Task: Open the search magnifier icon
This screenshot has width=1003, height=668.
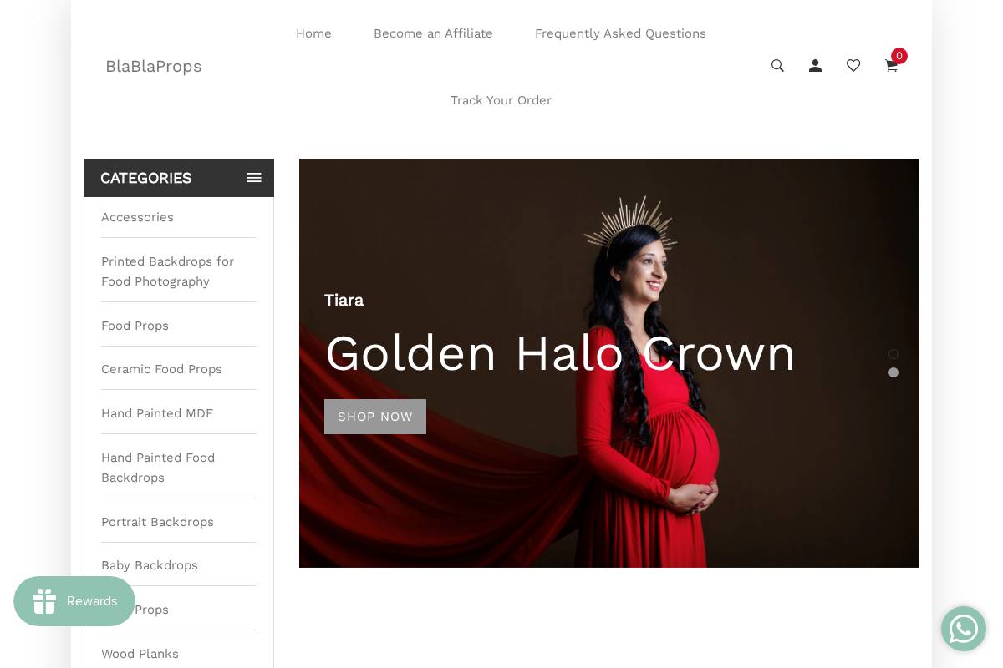Action: point(777,66)
